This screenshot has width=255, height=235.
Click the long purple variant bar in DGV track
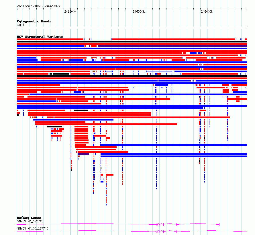pos(172,46)
